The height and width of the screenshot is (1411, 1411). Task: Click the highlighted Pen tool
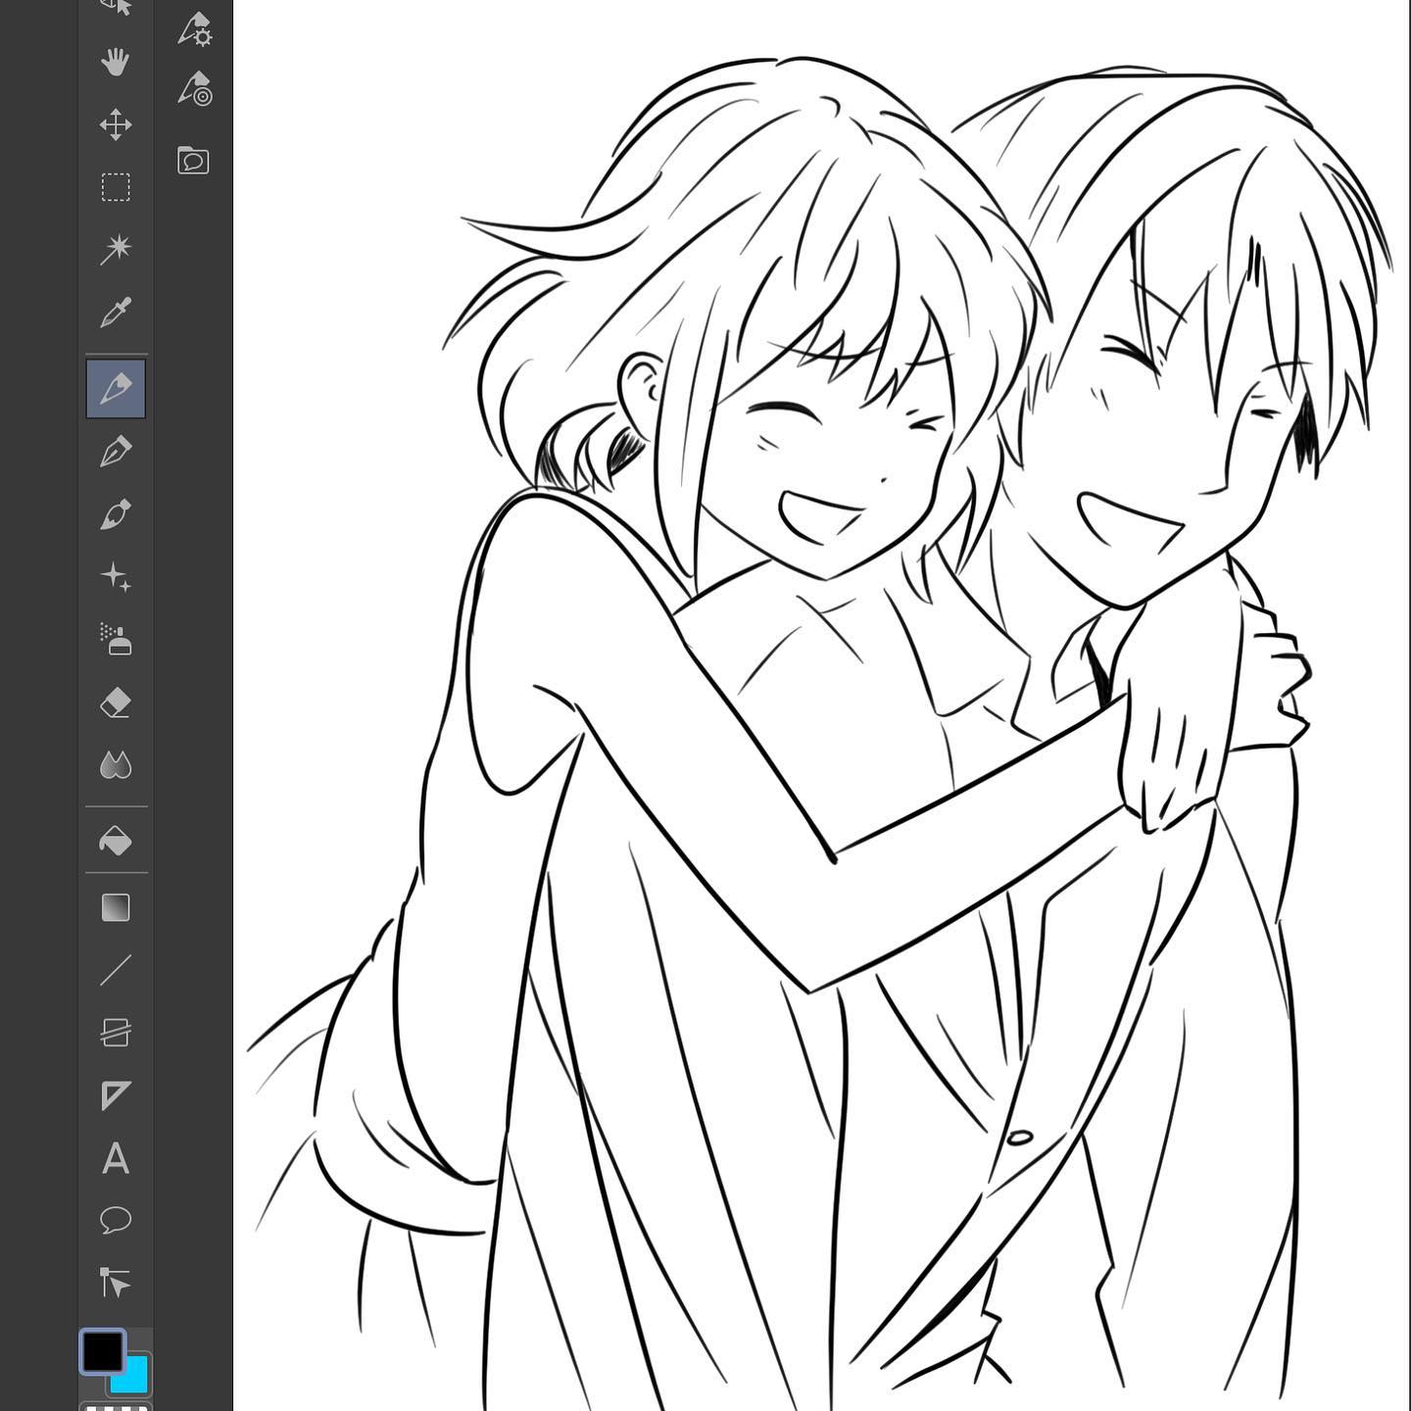tap(116, 389)
